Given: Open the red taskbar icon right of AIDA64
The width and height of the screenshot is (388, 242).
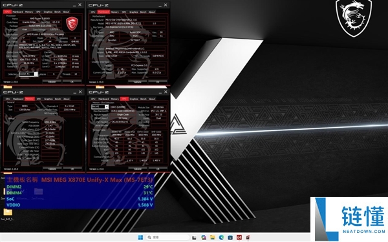Looking at the screenshot, I should pyautogui.click(x=248, y=237).
